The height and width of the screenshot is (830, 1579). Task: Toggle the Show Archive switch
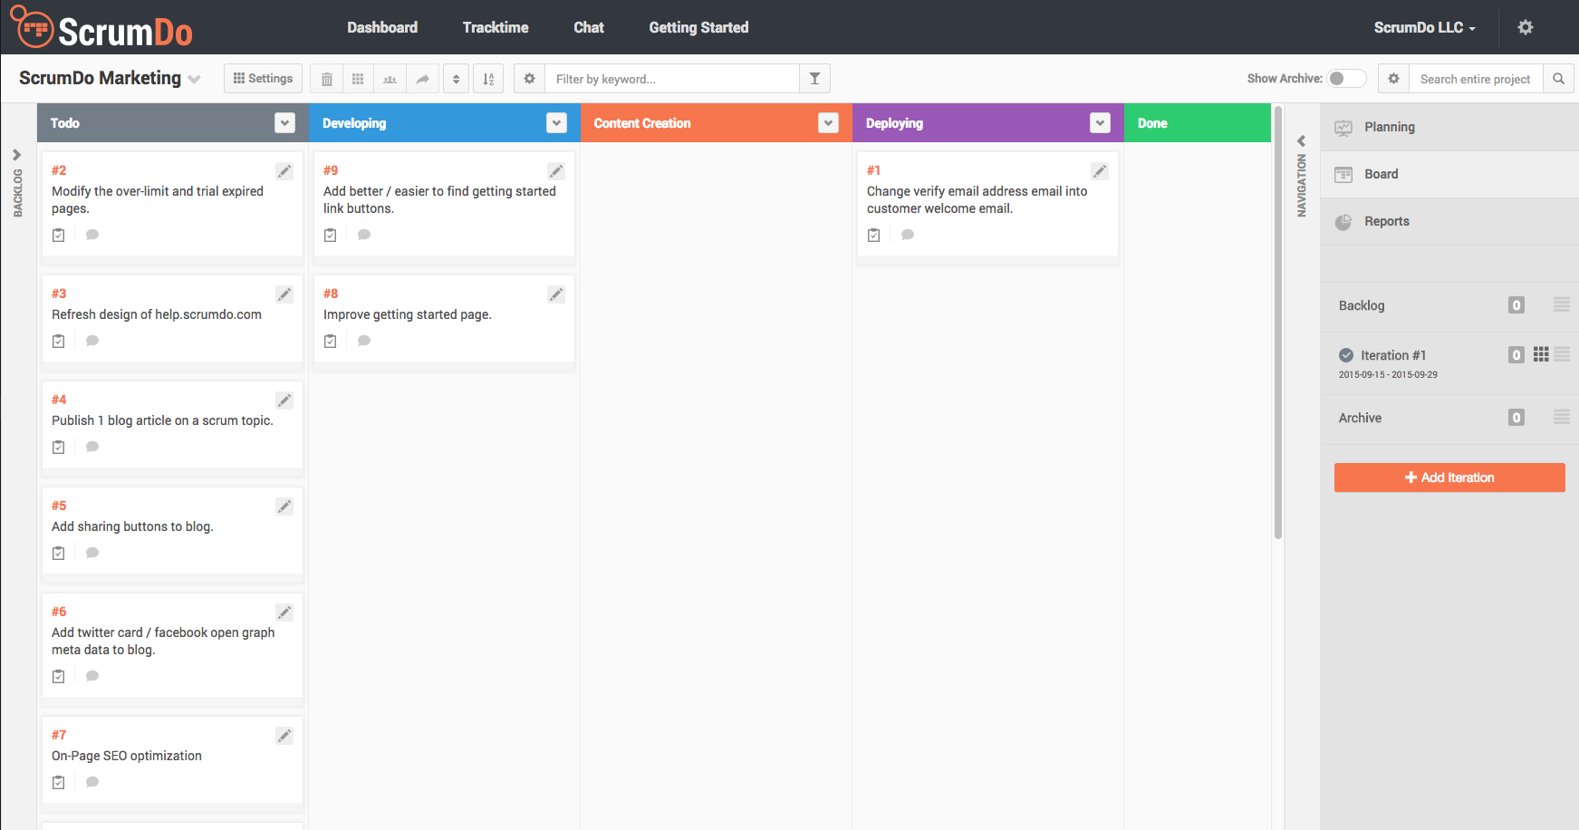pyautogui.click(x=1347, y=79)
